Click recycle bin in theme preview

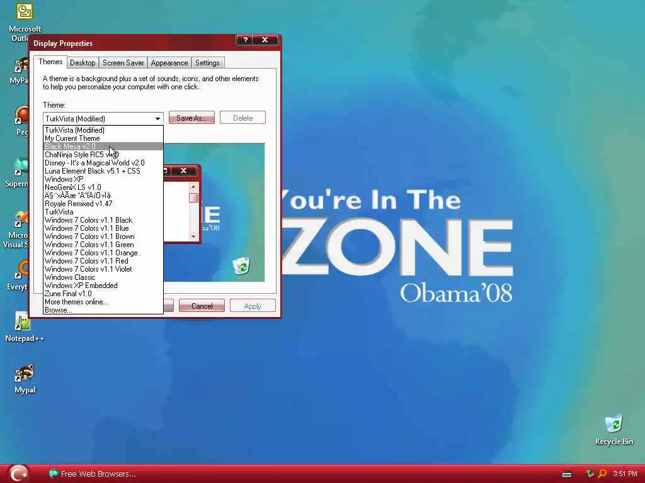coord(241,265)
